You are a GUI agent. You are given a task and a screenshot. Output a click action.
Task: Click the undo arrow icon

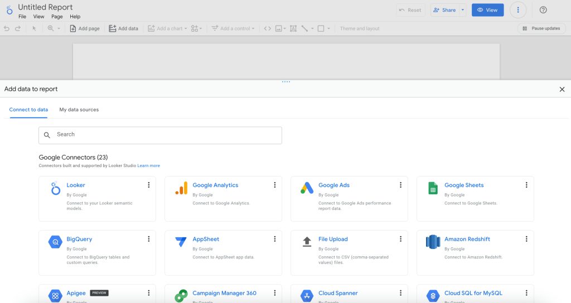click(x=7, y=28)
